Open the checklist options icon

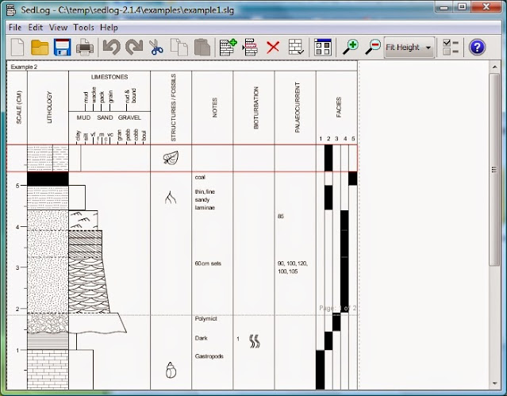(451, 48)
